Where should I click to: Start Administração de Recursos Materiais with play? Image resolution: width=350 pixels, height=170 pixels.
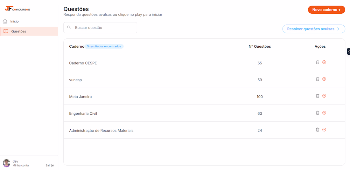pyautogui.click(x=324, y=129)
